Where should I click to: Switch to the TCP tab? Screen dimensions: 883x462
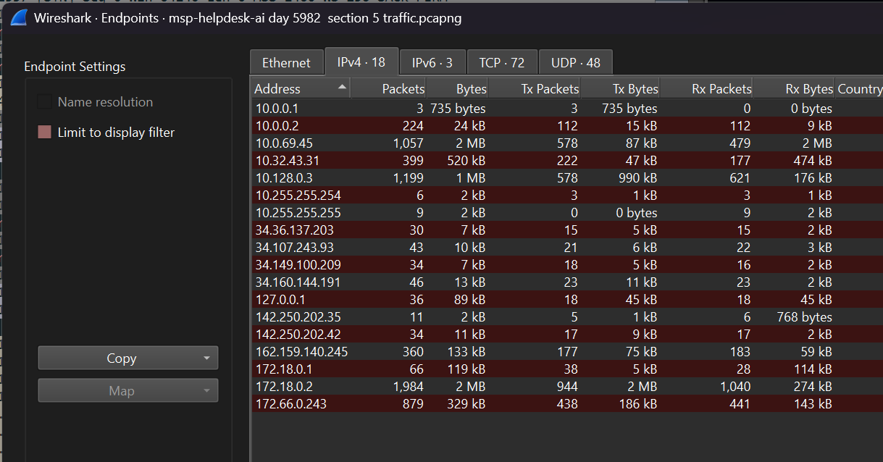tap(502, 62)
